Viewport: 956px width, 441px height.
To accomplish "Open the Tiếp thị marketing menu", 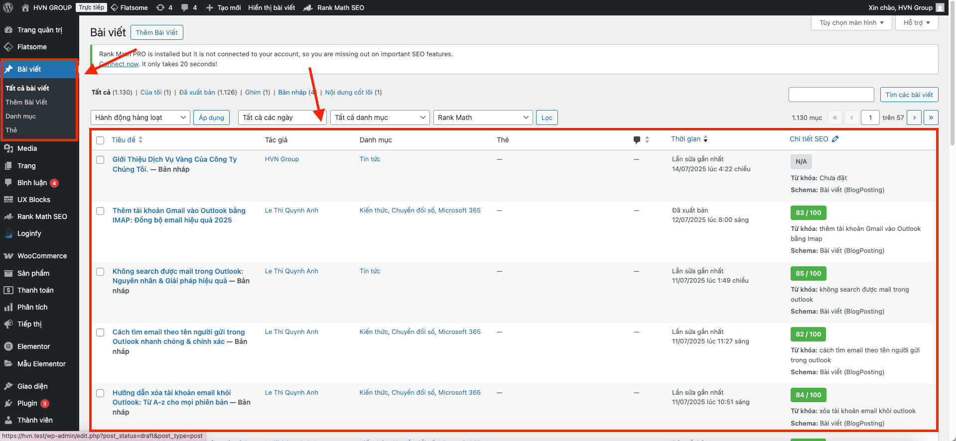I will [x=39, y=324].
